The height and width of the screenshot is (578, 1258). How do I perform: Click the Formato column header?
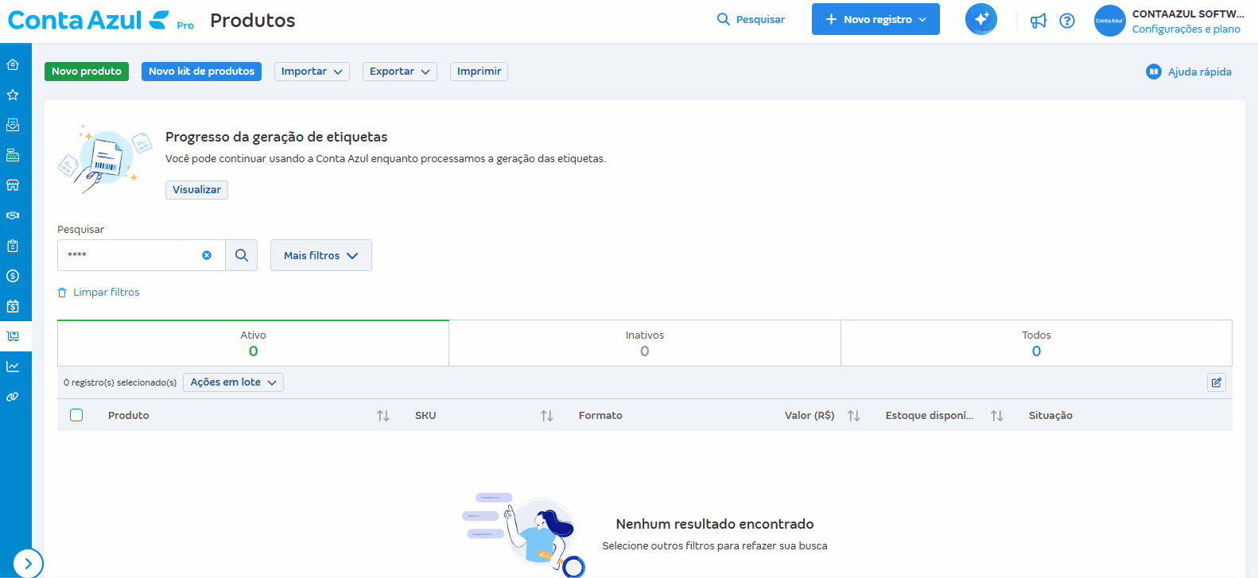600,416
